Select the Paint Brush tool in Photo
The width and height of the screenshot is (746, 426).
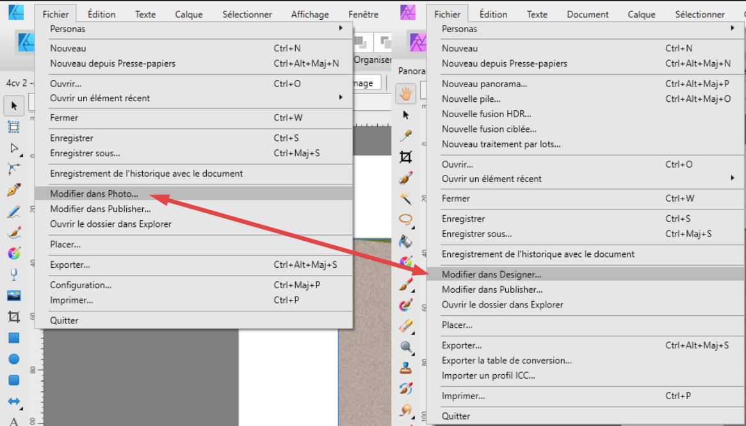405,284
